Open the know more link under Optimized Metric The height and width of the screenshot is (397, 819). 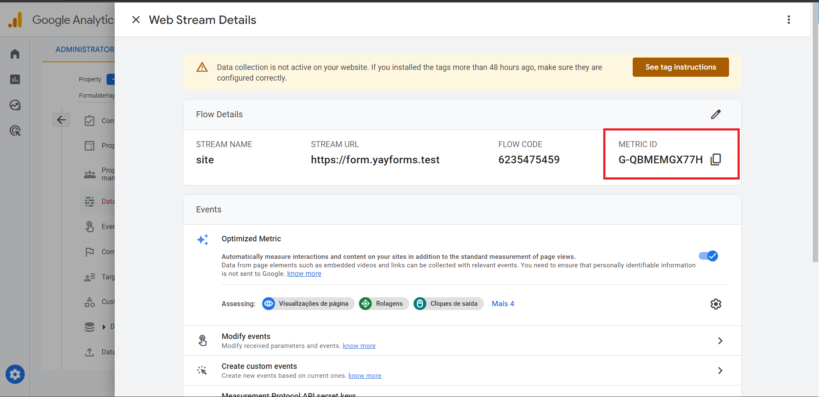pyautogui.click(x=304, y=273)
